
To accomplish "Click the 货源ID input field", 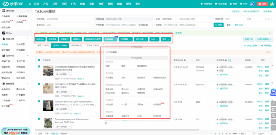I will (x=183, y=25).
